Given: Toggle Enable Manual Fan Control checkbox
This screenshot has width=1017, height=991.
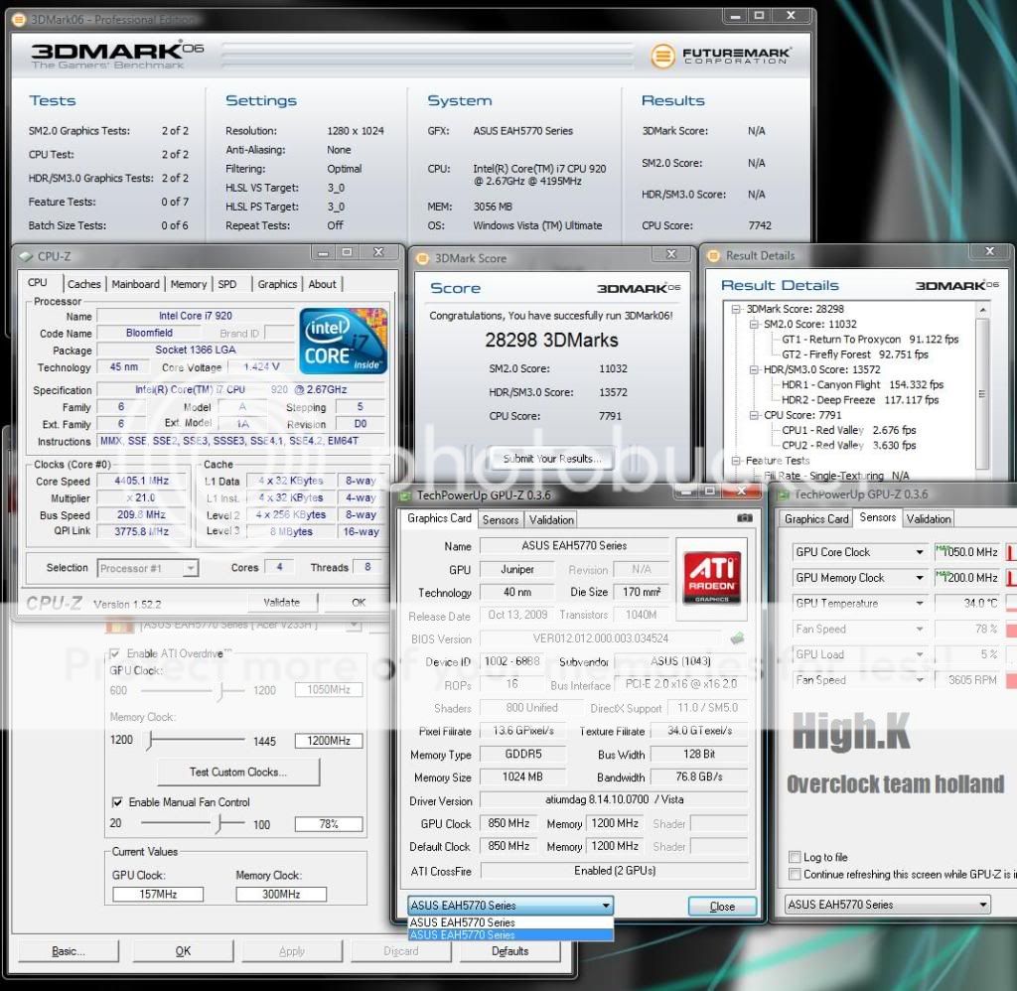Looking at the screenshot, I should pyautogui.click(x=117, y=802).
